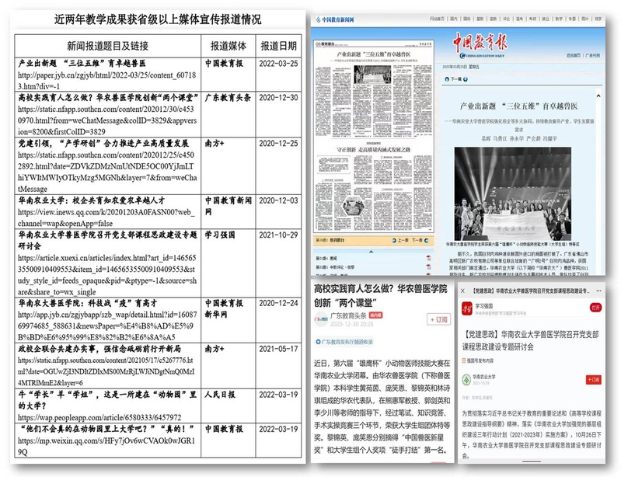
Task: Subscribe to 广东教育头条 with +订阅
Action: 438,319
